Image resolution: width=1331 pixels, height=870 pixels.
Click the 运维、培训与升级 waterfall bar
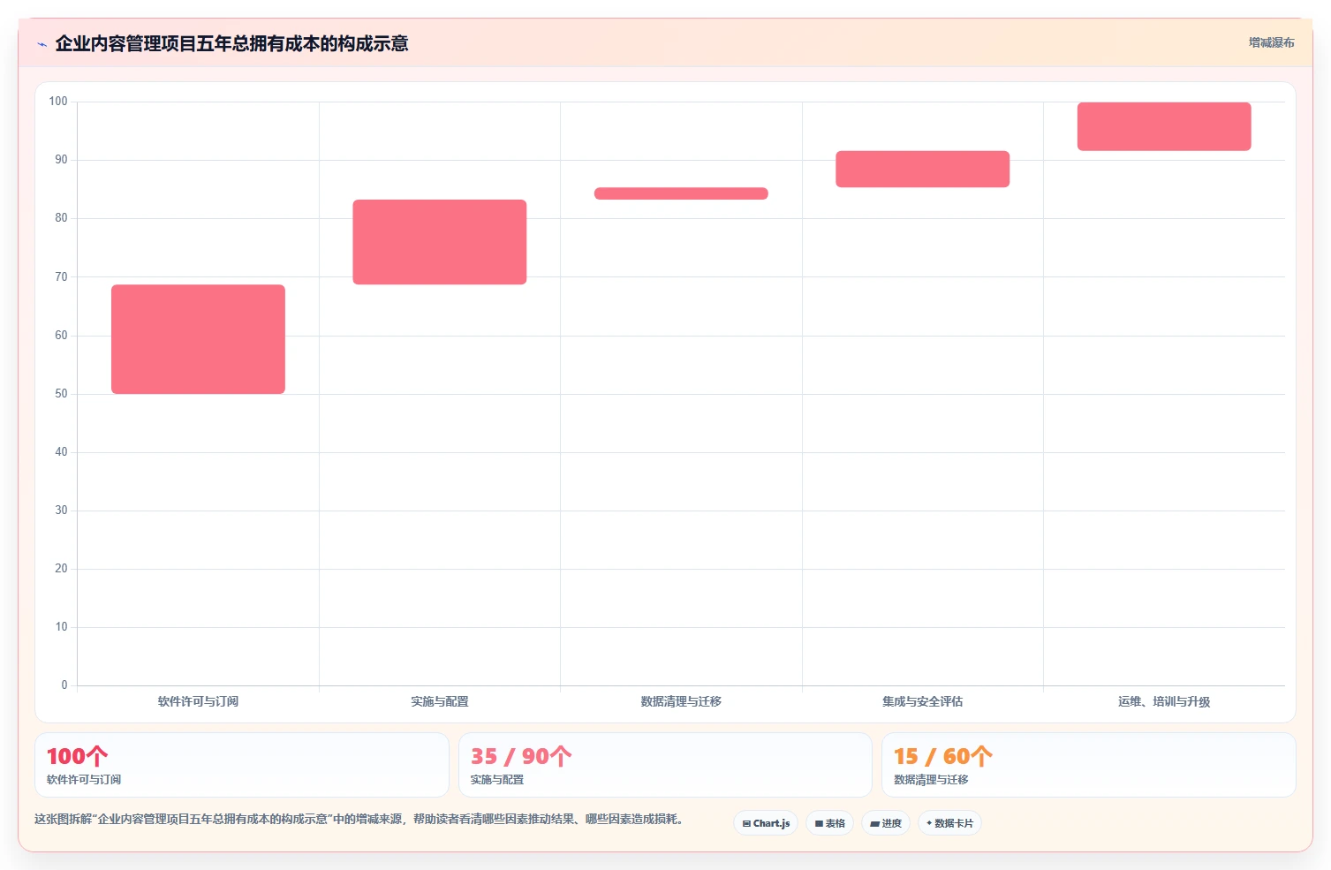click(1164, 126)
